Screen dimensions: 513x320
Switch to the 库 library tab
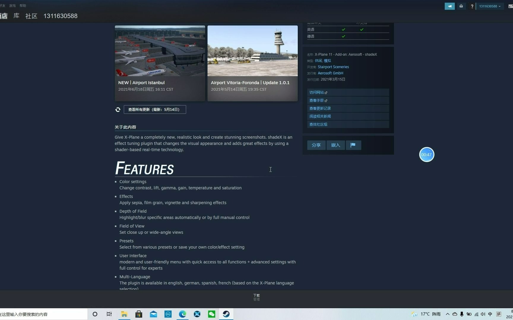pos(17,16)
